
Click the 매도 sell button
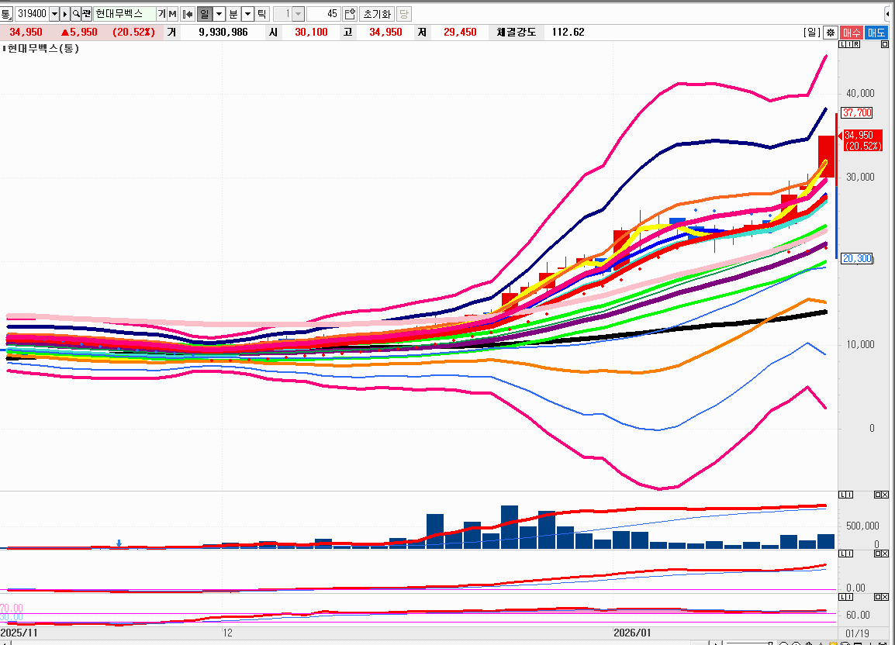[x=876, y=33]
